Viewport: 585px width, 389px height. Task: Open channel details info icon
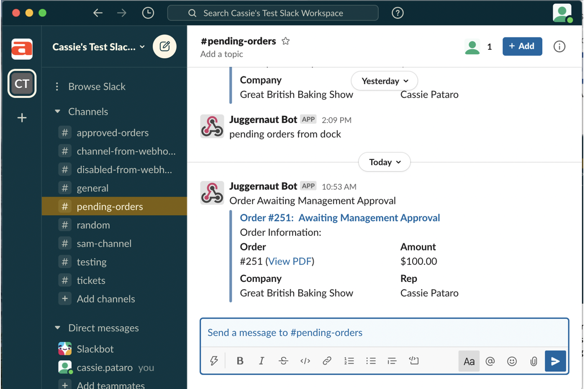click(x=559, y=46)
